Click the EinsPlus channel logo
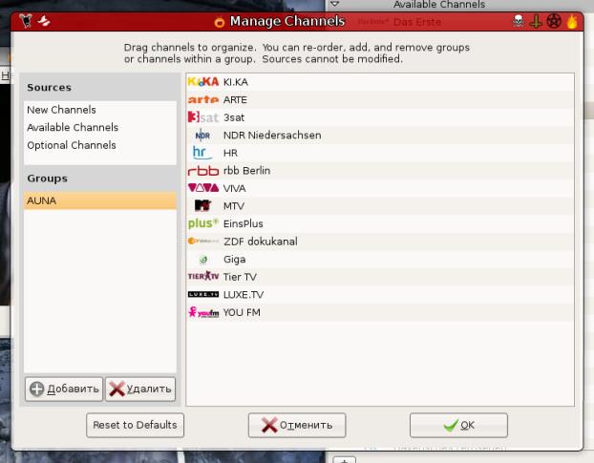594x463 pixels. 203,223
